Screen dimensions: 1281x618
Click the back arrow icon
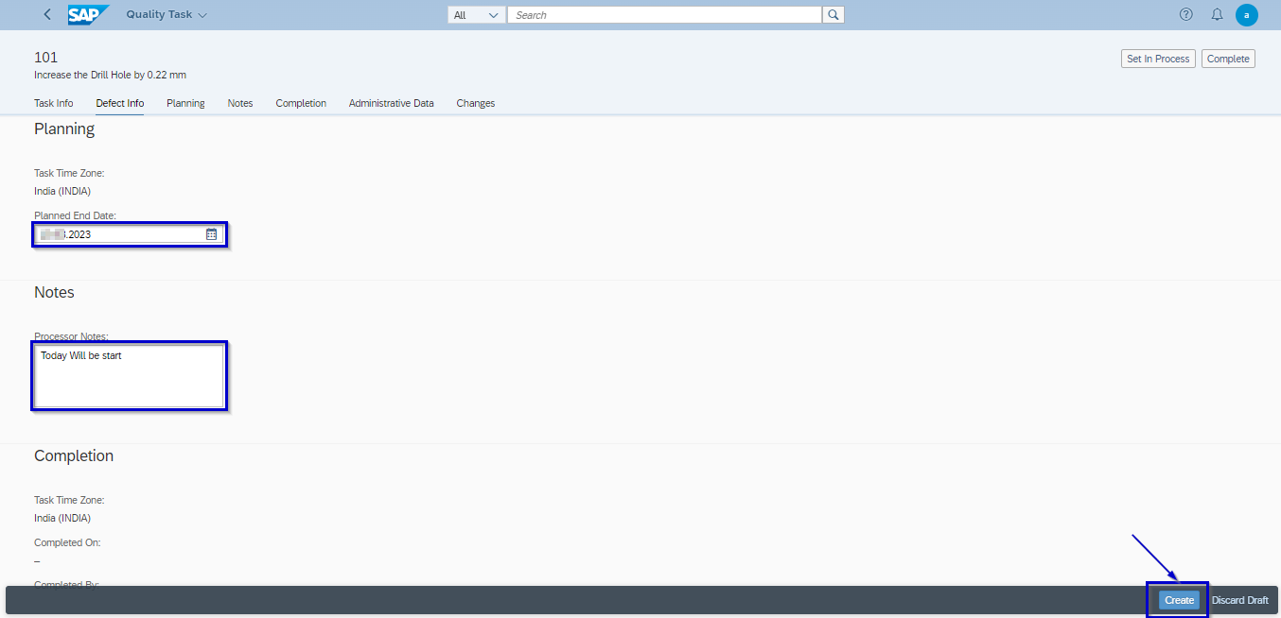pos(47,15)
